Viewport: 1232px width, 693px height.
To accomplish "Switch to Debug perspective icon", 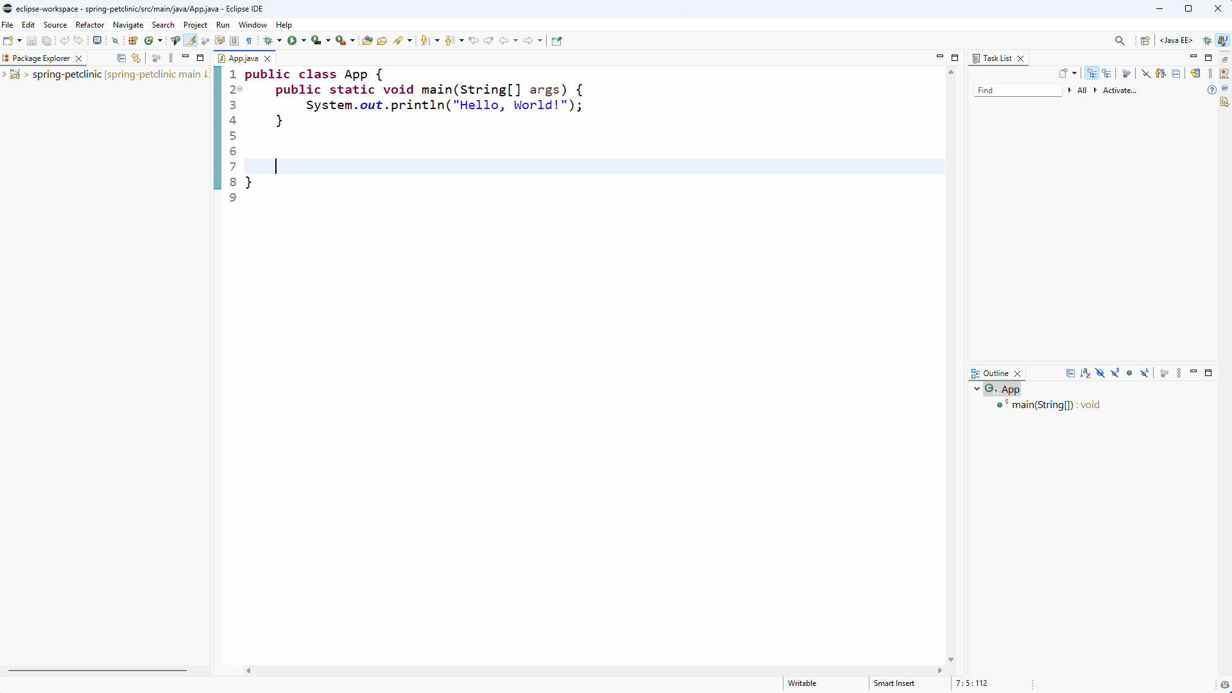I will [1207, 40].
